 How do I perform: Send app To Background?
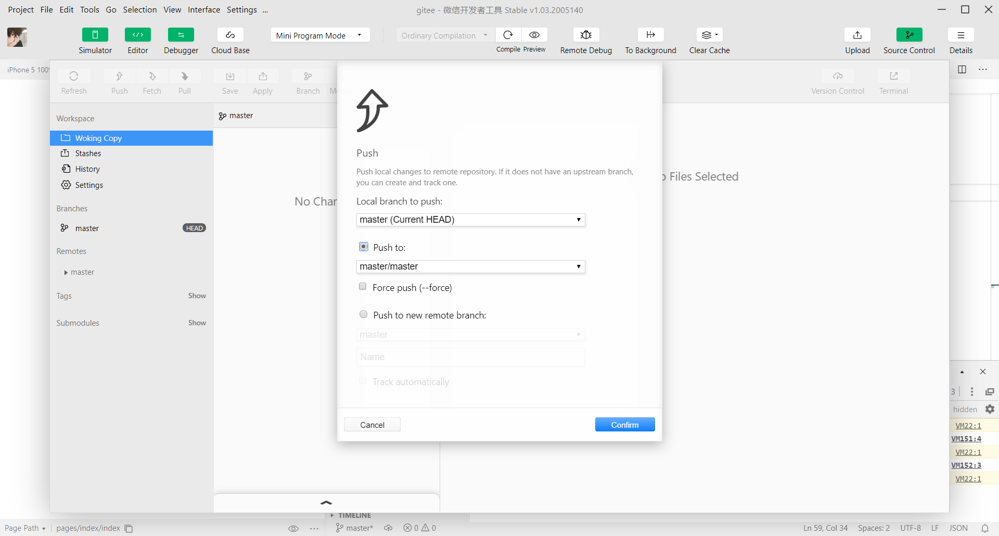[x=651, y=35]
